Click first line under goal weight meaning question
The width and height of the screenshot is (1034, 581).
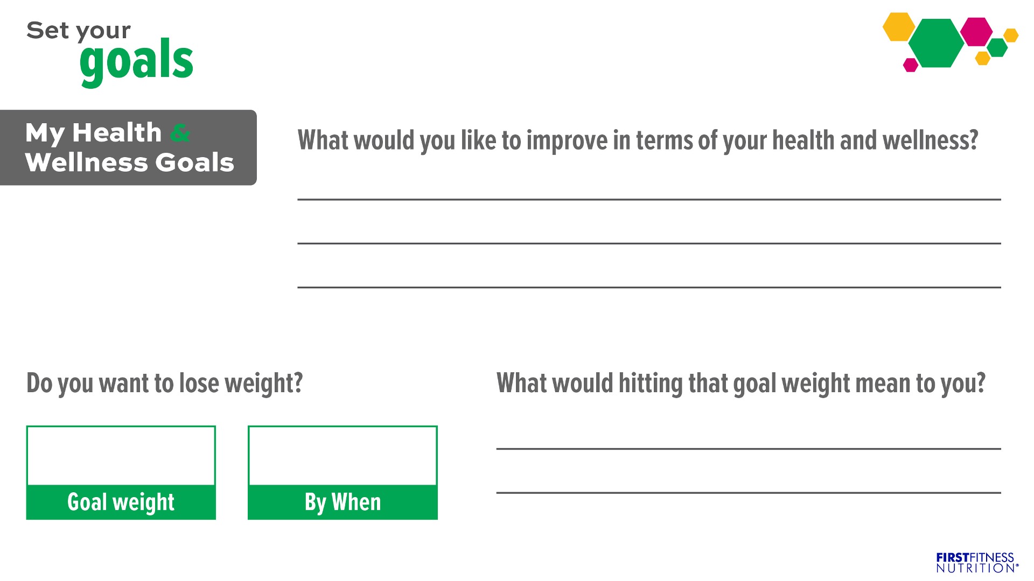(749, 449)
